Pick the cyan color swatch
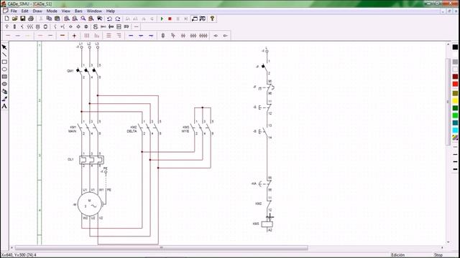 (455, 130)
